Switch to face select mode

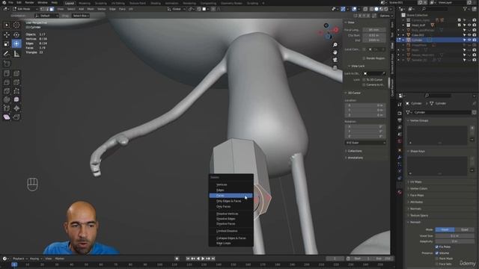52,9
